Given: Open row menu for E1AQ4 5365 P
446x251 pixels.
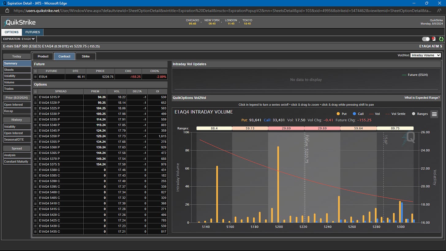Looking at the screenshot, I should pyautogui.click(x=36, y=153).
